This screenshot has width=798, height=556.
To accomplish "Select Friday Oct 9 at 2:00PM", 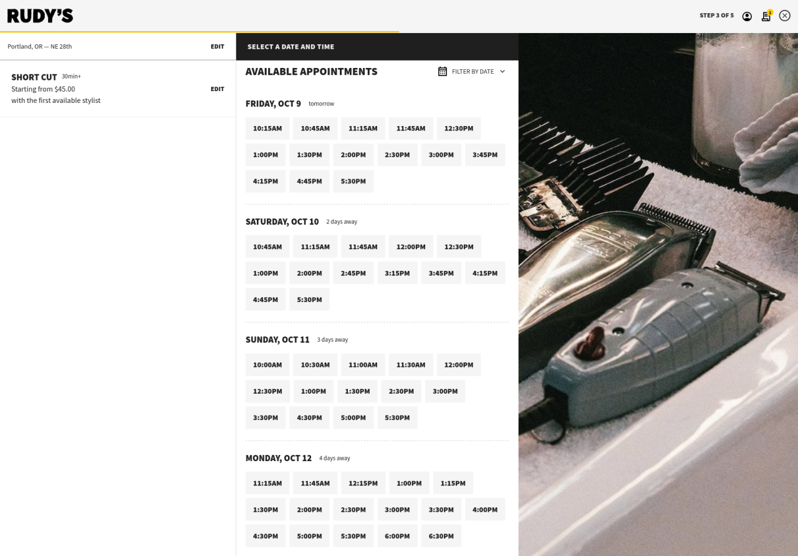I will coord(353,155).
